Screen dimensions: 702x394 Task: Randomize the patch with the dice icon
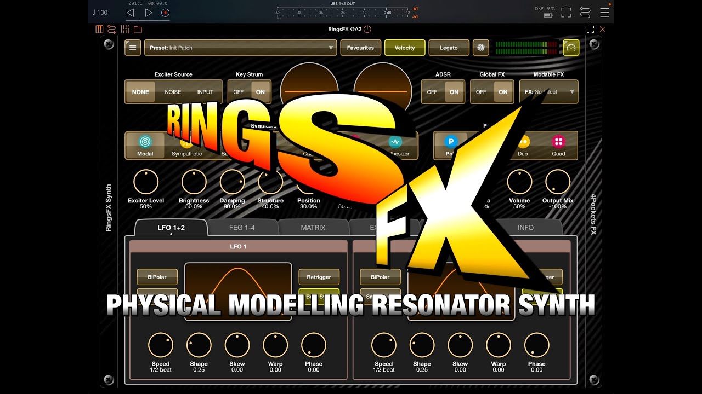click(480, 48)
